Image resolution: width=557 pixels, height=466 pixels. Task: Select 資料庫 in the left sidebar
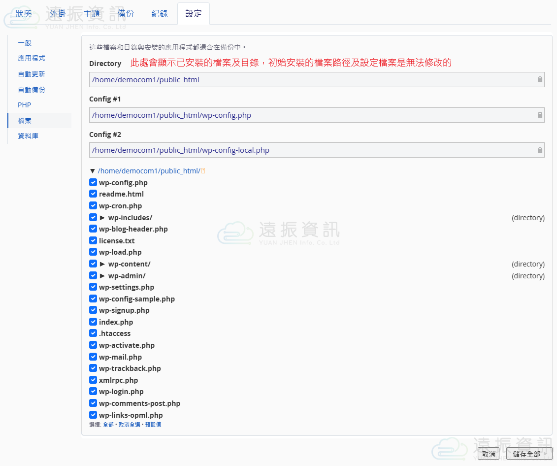point(28,136)
